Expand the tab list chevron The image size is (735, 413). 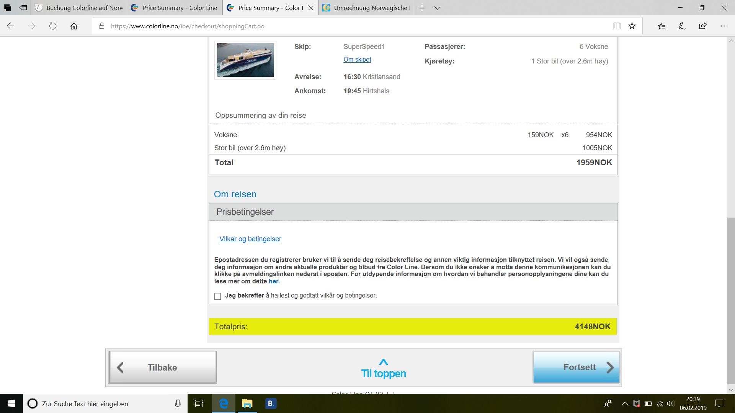click(437, 8)
